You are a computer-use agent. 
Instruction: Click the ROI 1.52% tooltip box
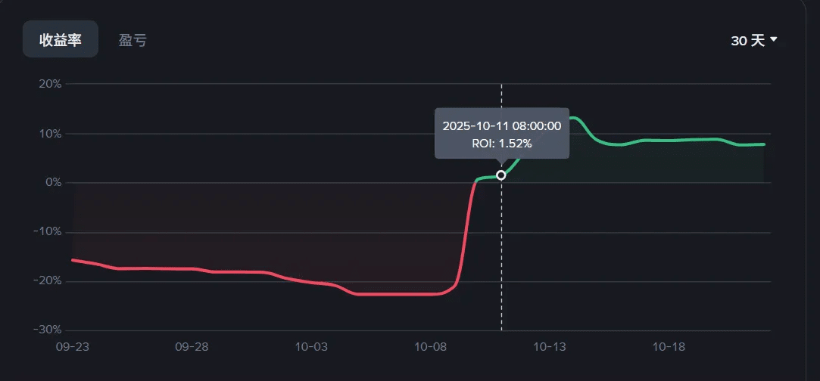[x=501, y=134]
